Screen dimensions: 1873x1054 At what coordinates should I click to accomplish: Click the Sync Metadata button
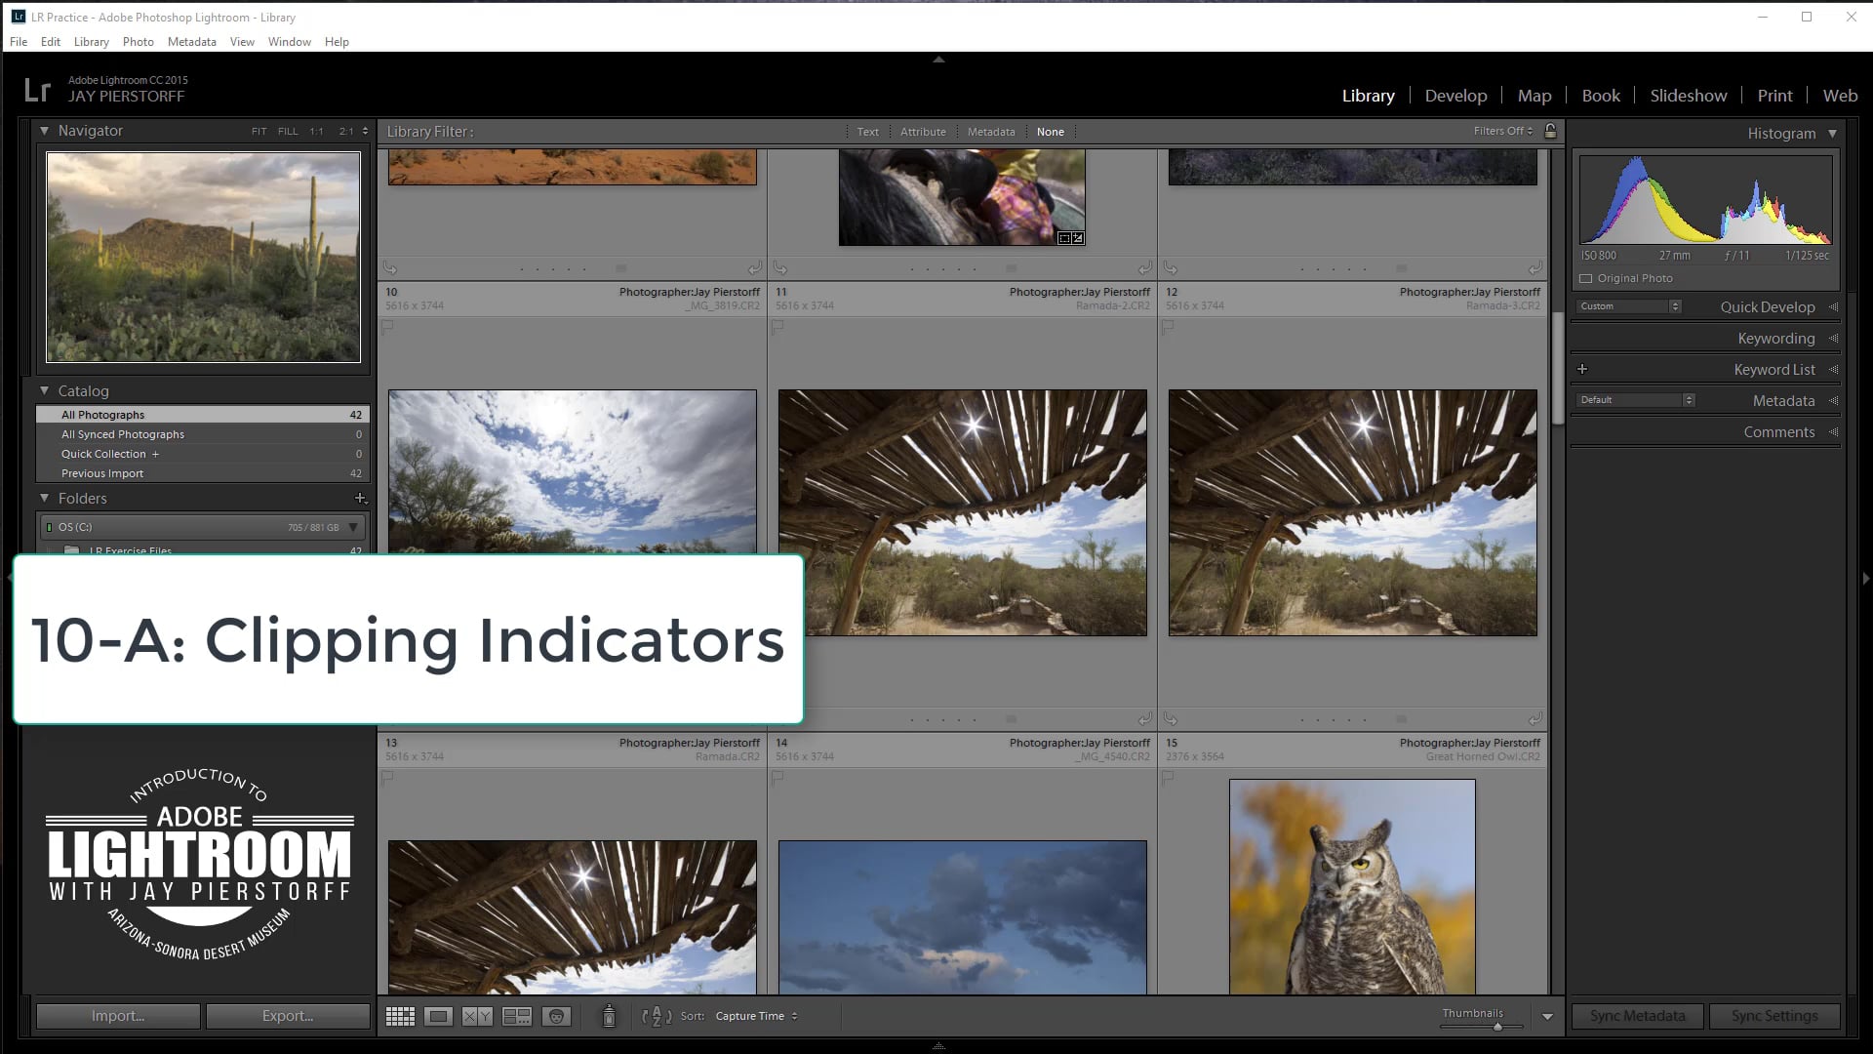[1636, 1016]
